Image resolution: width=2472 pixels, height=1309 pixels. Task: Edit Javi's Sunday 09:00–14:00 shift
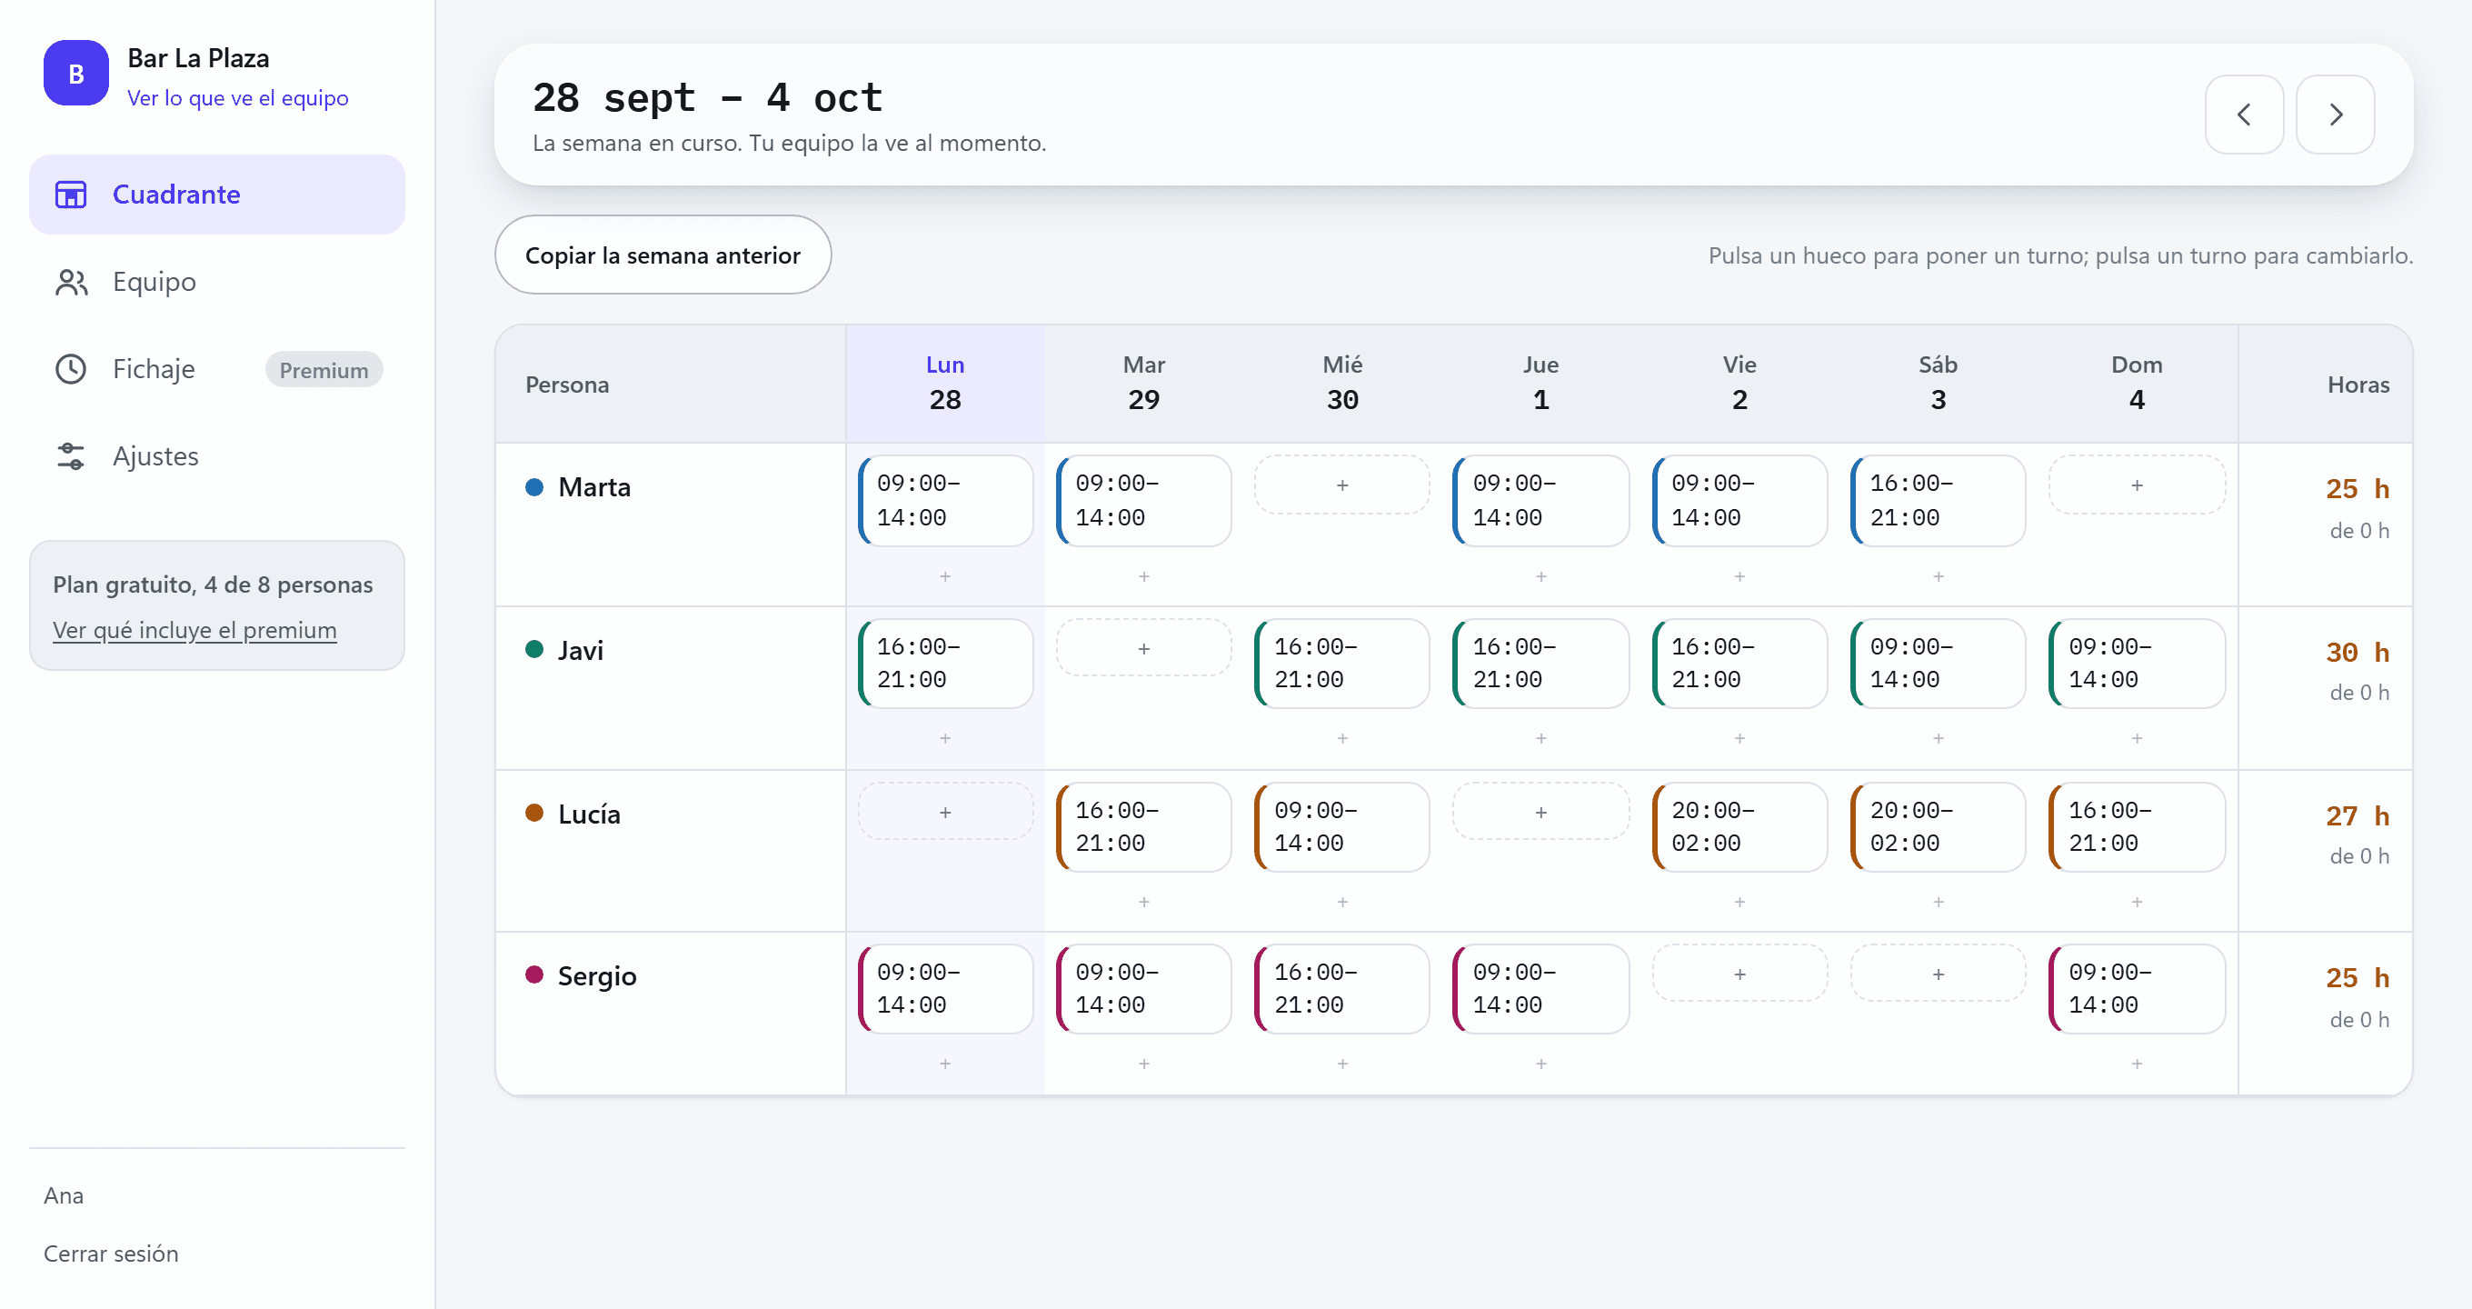coord(2136,664)
